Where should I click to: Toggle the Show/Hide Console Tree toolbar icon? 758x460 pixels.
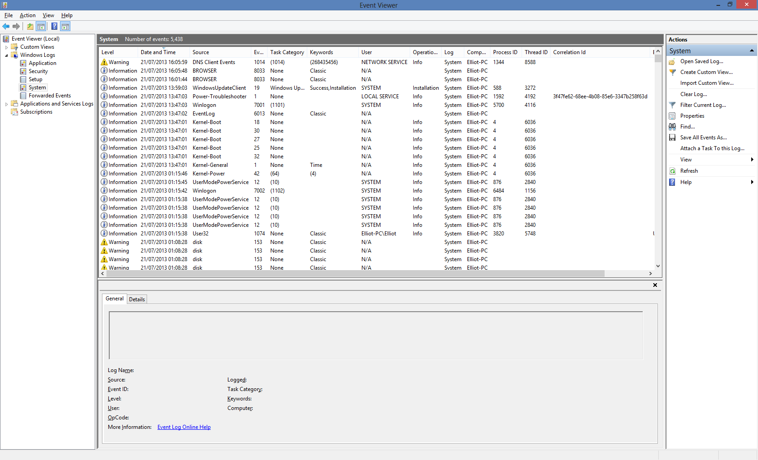click(41, 26)
